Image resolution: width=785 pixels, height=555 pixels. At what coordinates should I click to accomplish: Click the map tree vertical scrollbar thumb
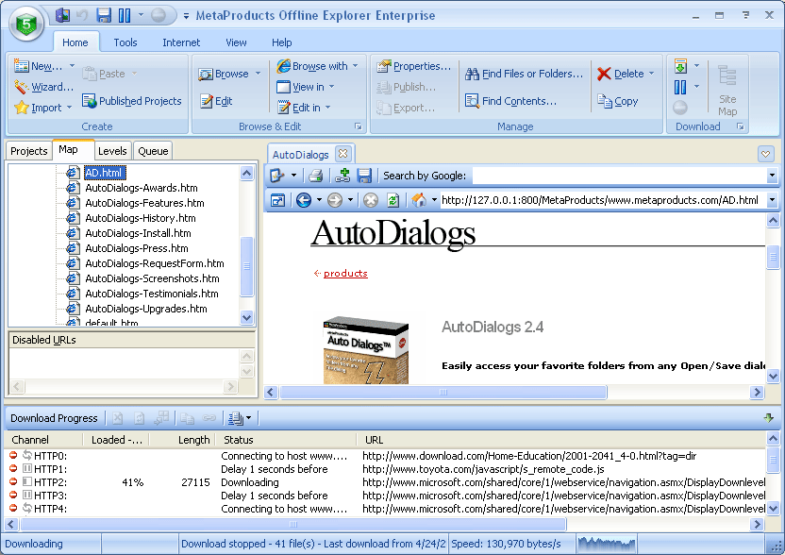[247, 266]
